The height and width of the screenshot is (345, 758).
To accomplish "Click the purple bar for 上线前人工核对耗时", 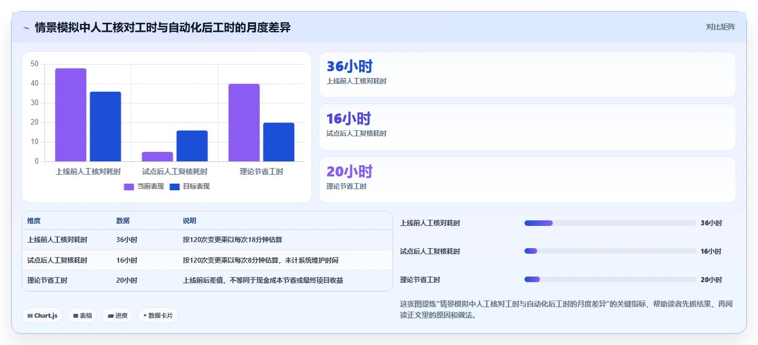I will 71,115.
